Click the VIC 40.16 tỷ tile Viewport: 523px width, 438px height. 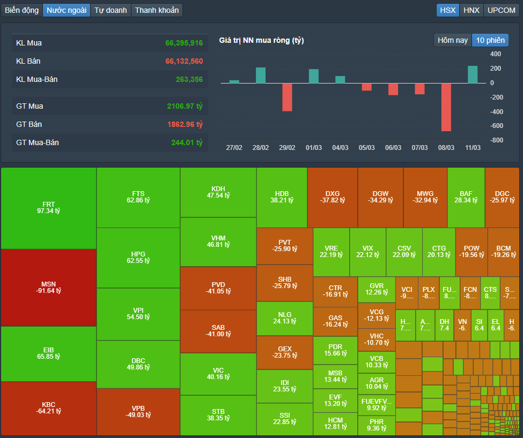218,374
